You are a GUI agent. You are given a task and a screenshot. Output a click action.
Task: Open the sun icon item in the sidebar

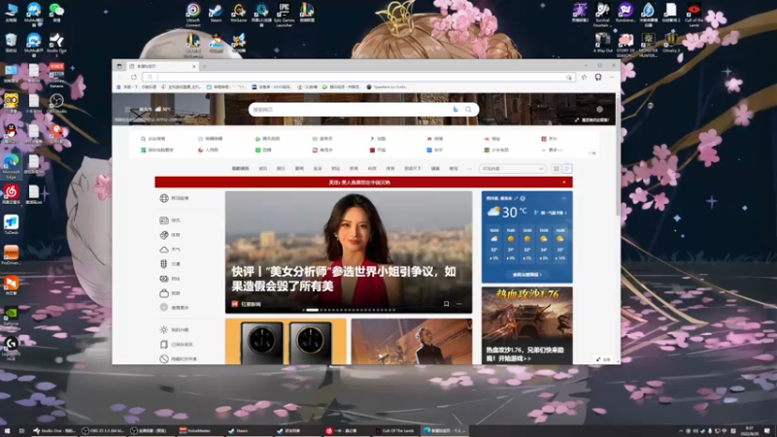(164, 329)
